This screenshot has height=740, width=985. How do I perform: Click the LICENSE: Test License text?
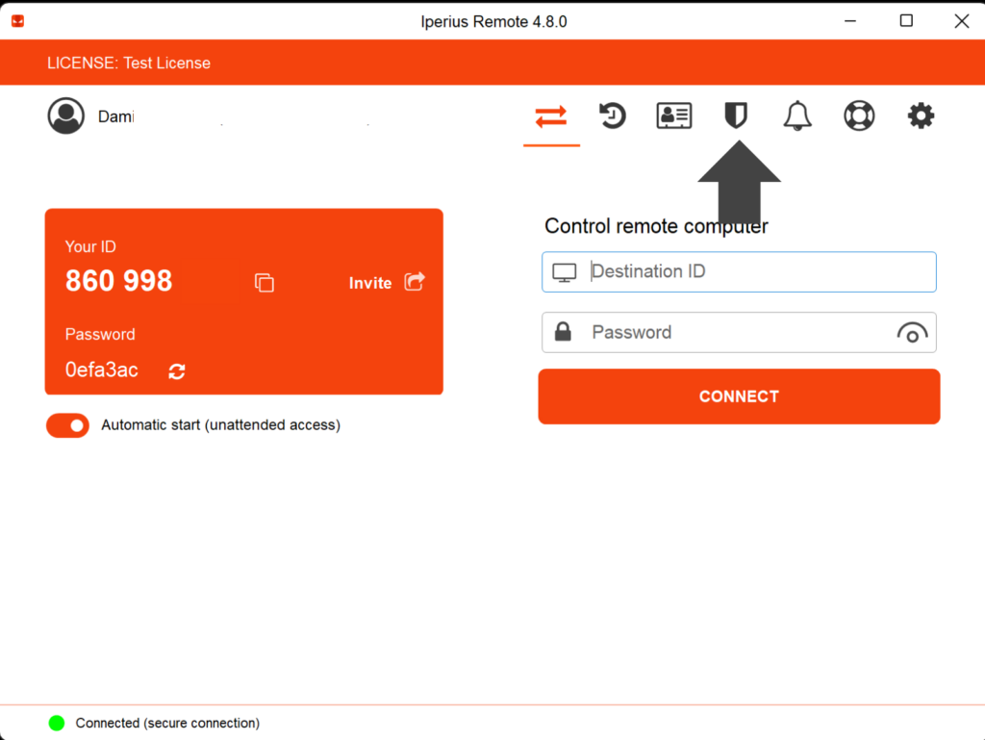[x=129, y=63]
